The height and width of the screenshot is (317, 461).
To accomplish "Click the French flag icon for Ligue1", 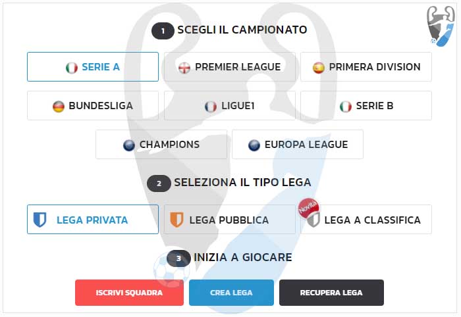I will tap(211, 106).
